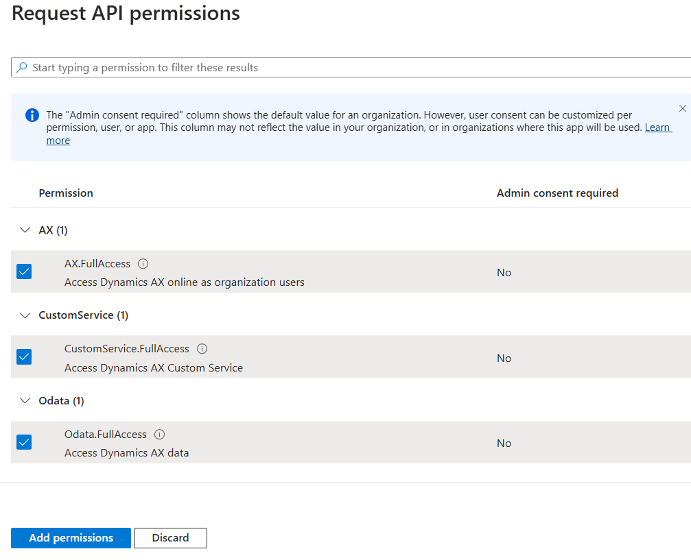This screenshot has width=691, height=560.
Task: Click the Discard button
Action: click(171, 538)
